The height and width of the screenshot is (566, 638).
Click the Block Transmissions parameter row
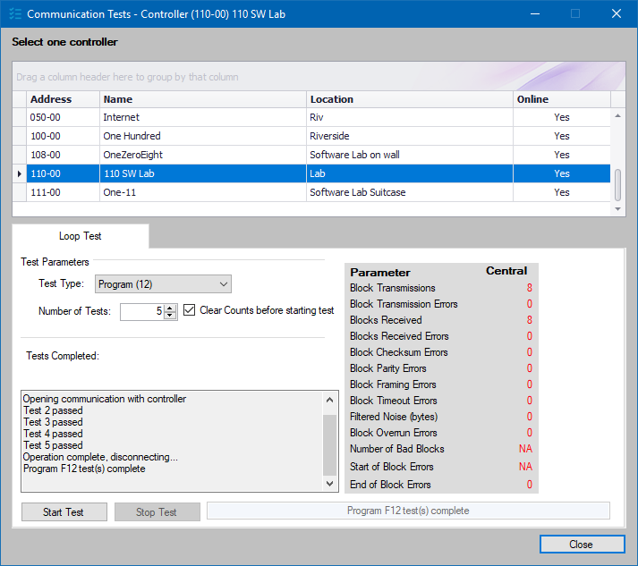click(441, 288)
